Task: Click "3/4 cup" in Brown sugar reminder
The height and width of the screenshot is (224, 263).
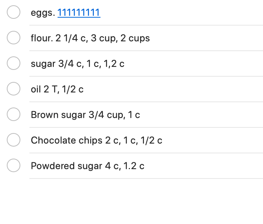Action: click(106, 115)
